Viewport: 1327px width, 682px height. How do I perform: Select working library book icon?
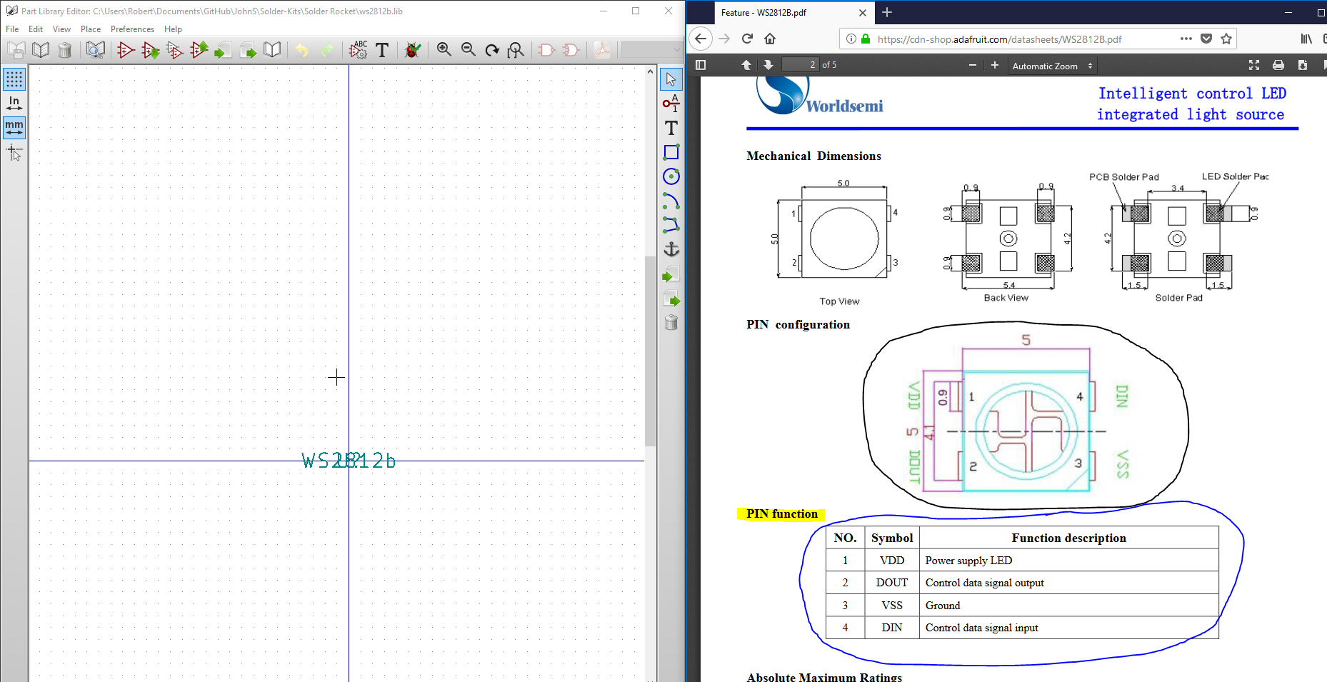[x=41, y=50]
